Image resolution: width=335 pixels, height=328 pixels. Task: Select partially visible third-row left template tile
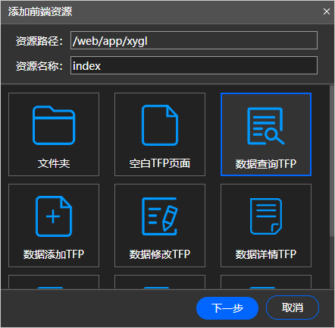pos(54,282)
